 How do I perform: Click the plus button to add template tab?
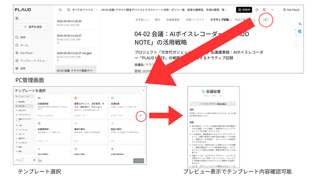tap(266, 20)
